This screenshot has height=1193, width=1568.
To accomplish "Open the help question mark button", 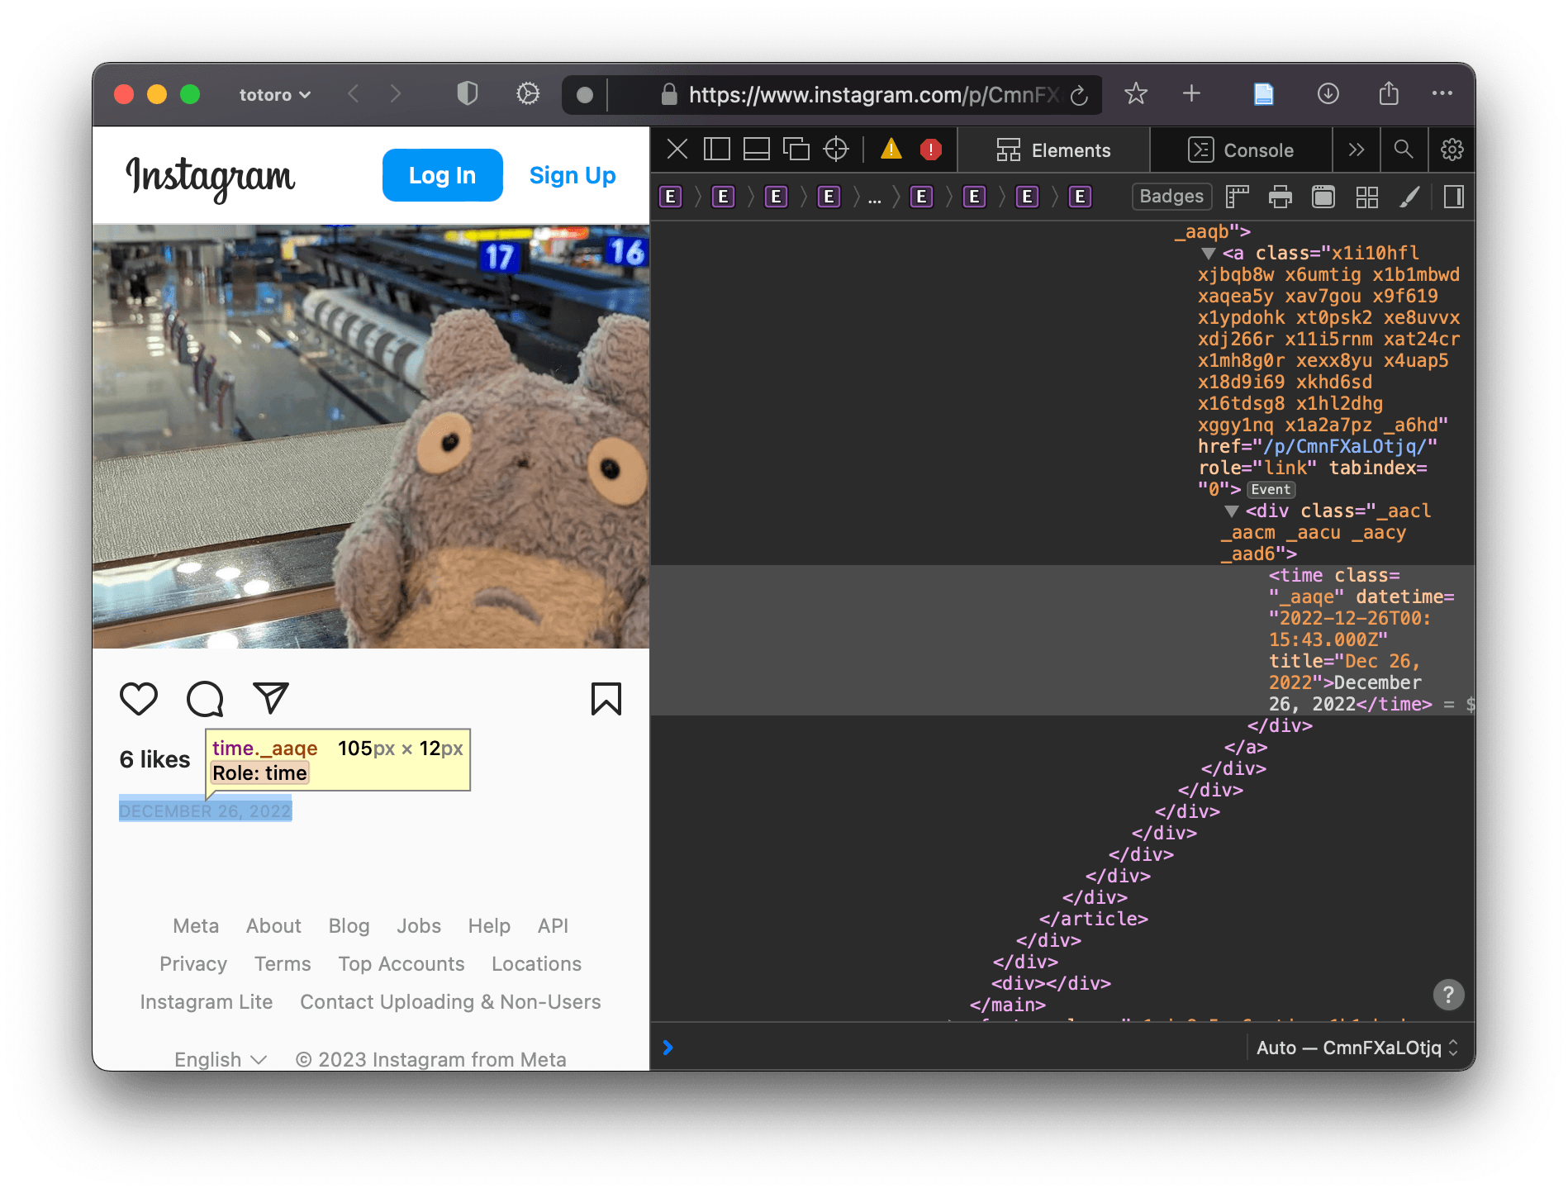I will 1447,995.
